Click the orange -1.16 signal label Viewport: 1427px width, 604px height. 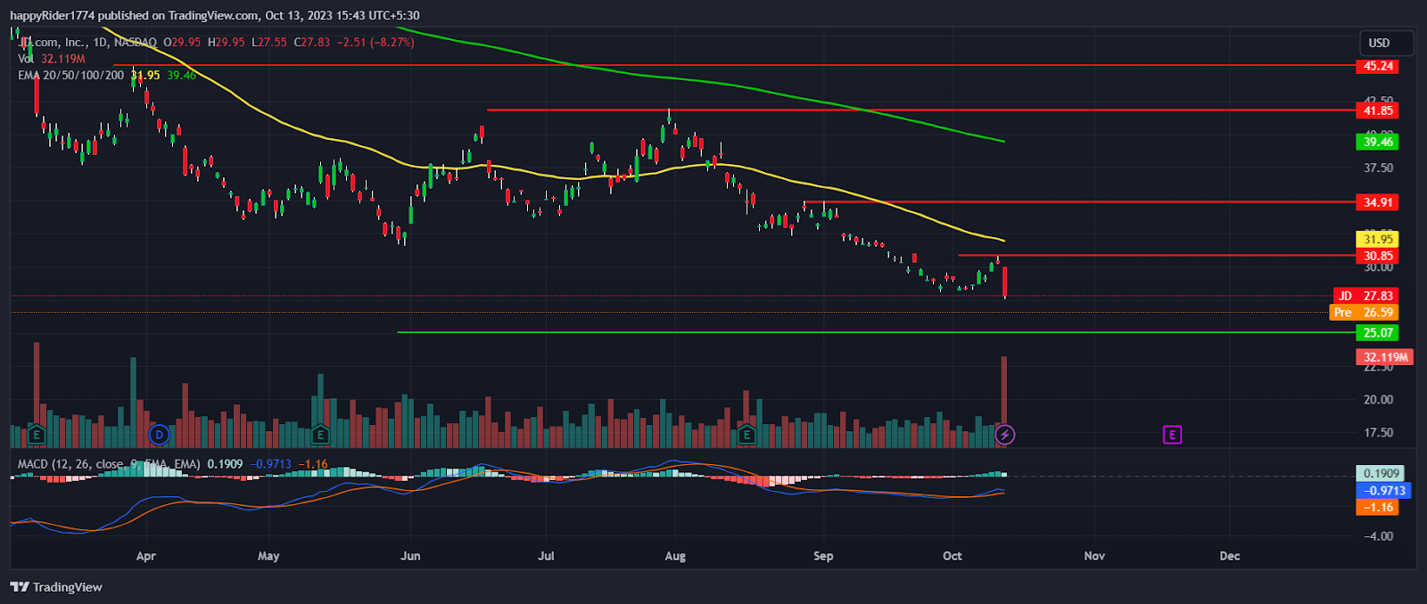(x=1378, y=507)
